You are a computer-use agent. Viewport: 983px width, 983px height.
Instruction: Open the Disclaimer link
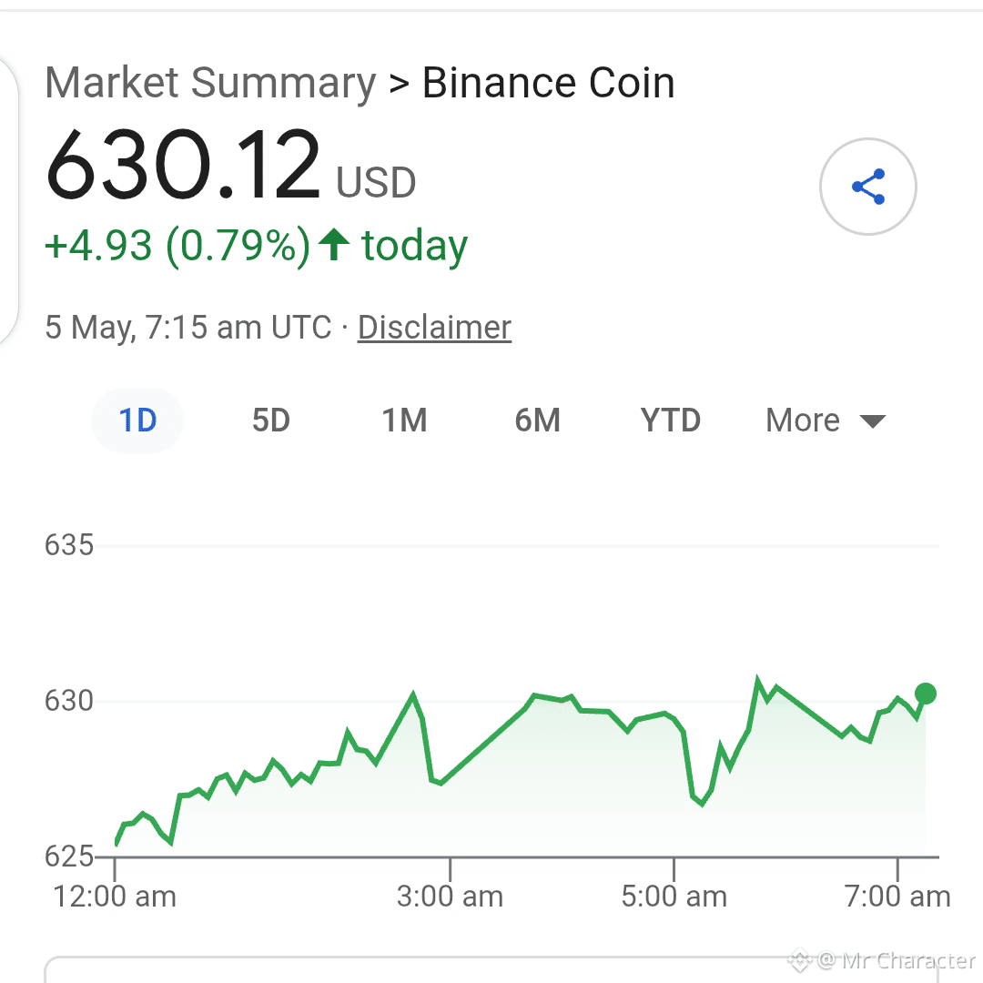point(434,328)
